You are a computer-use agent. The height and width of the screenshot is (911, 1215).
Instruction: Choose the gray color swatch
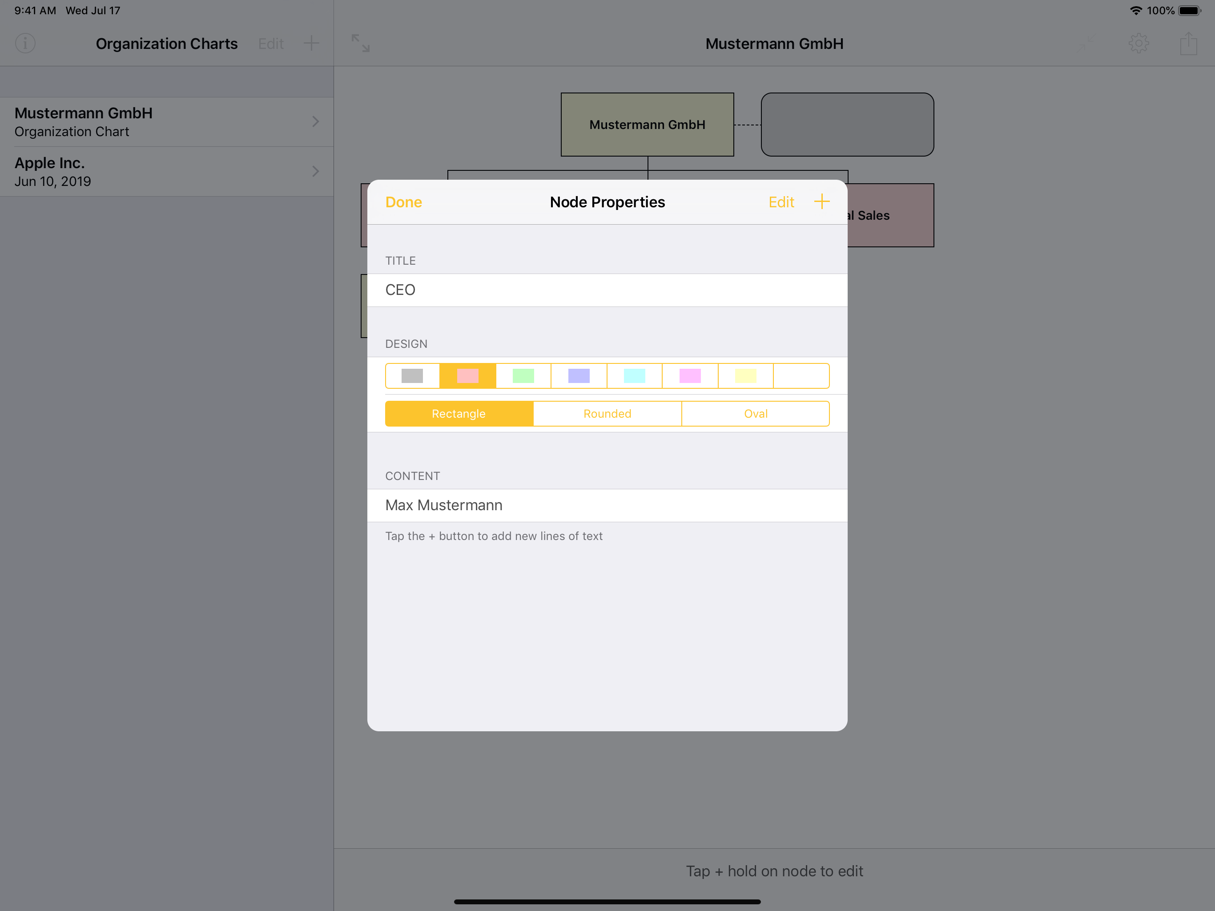coord(413,376)
